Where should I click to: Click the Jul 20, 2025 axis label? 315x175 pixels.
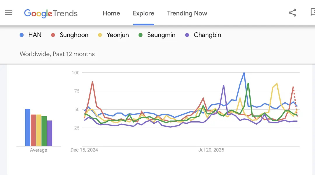click(x=211, y=150)
